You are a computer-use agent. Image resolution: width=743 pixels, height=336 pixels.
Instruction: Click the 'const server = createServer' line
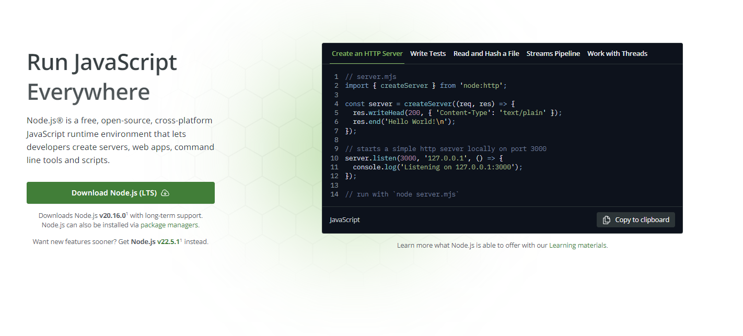tap(430, 104)
